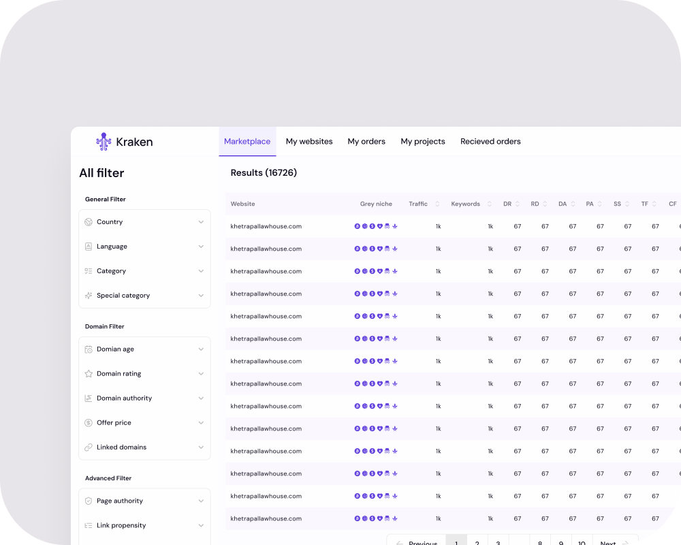This screenshot has height=545, width=681.
Task: Click the Domian age calendar icon
Action: click(x=89, y=349)
